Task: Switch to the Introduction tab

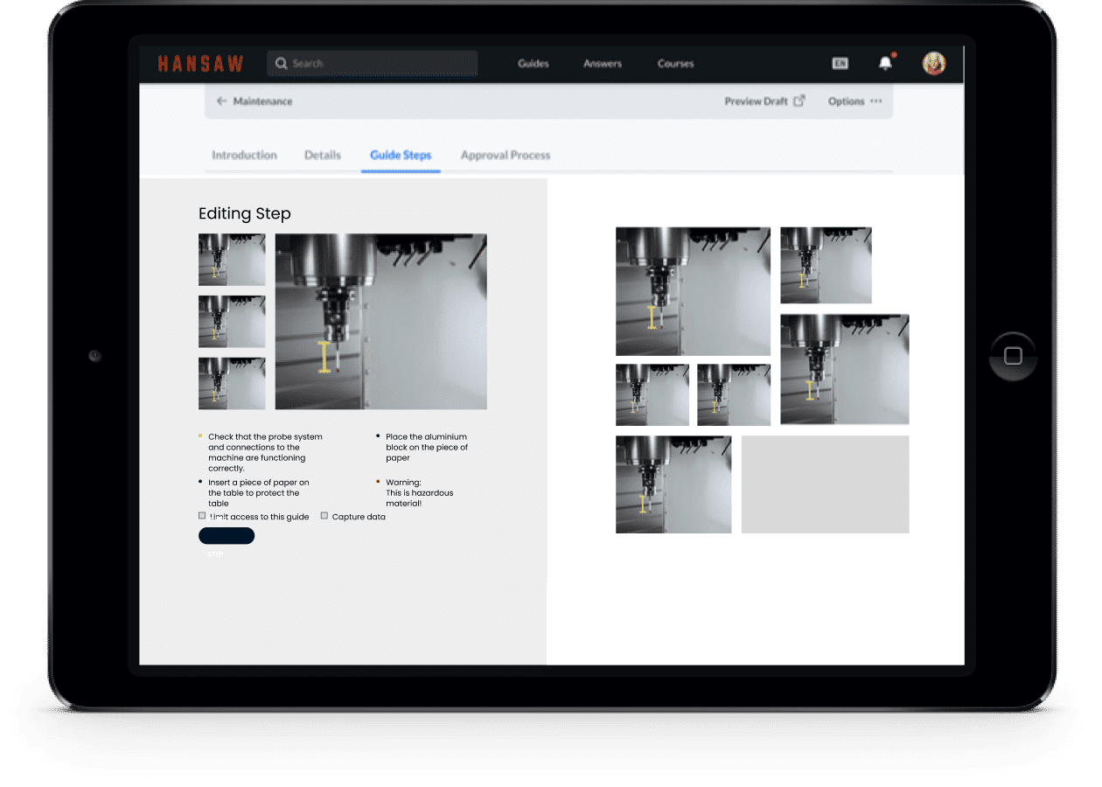Action: [244, 155]
